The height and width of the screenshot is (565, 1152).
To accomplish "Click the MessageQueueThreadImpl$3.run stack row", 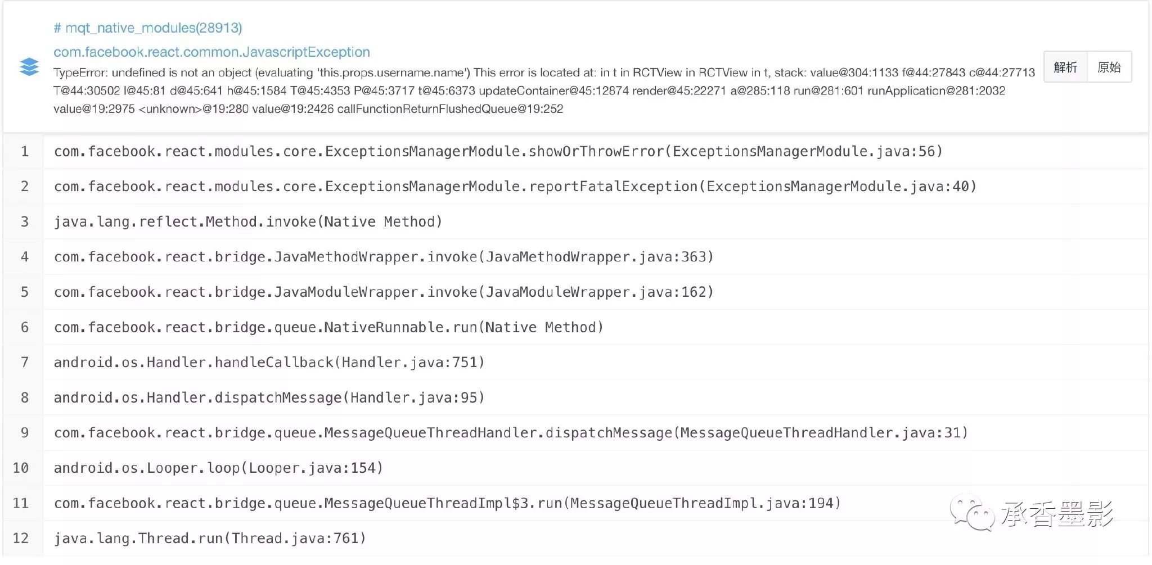I will (447, 503).
